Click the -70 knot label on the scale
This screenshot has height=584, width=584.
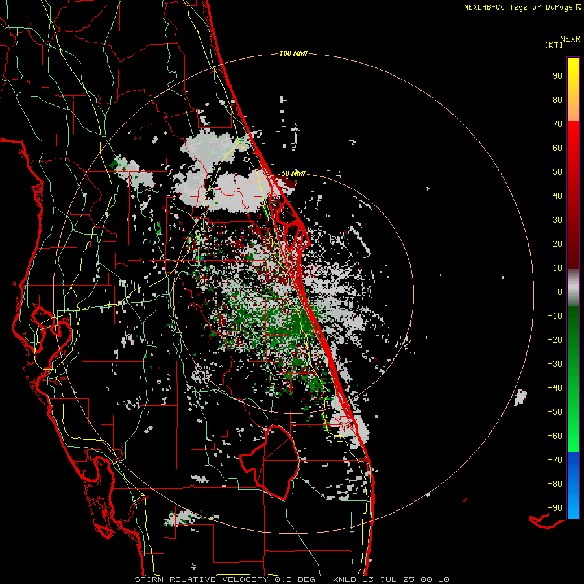point(555,460)
